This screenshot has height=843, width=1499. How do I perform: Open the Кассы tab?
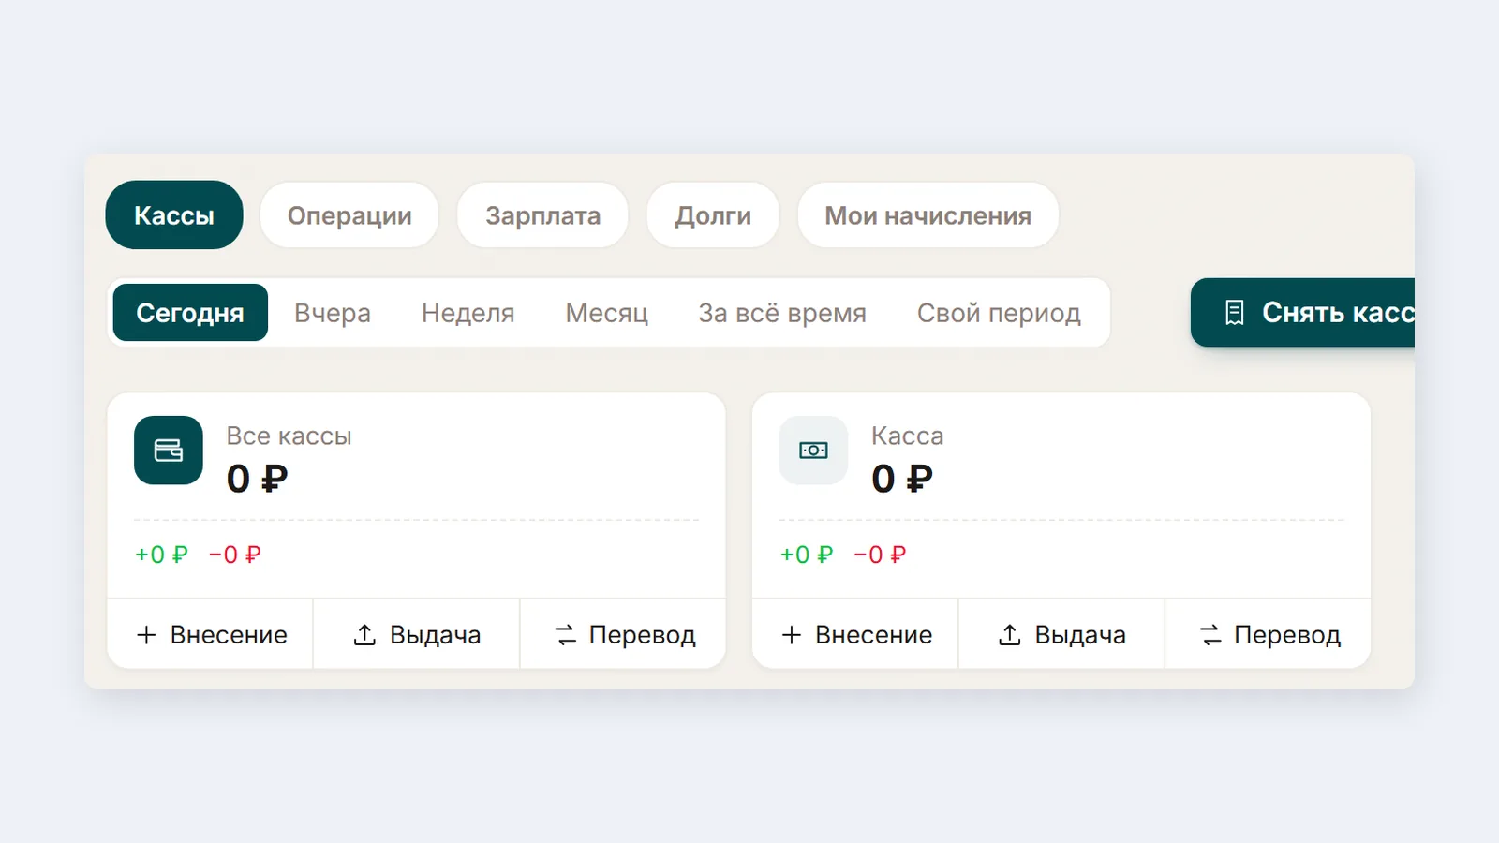click(174, 215)
